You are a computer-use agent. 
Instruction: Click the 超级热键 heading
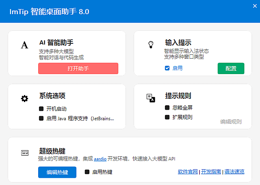tap(52, 151)
